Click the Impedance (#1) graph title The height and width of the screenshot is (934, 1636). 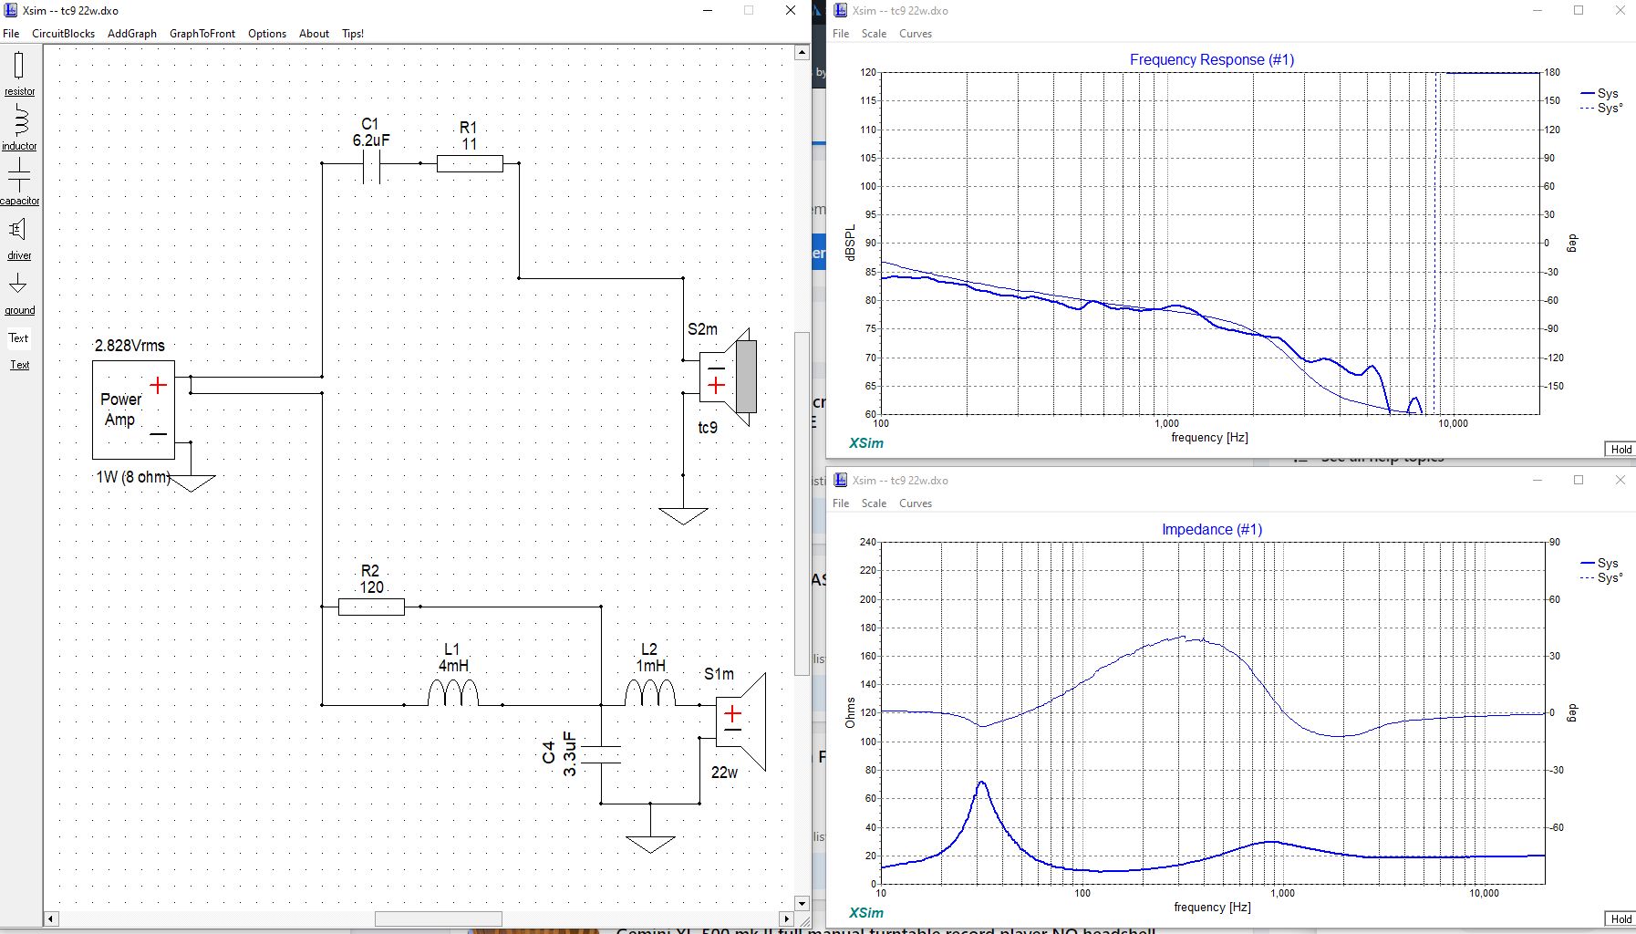click(1212, 529)
